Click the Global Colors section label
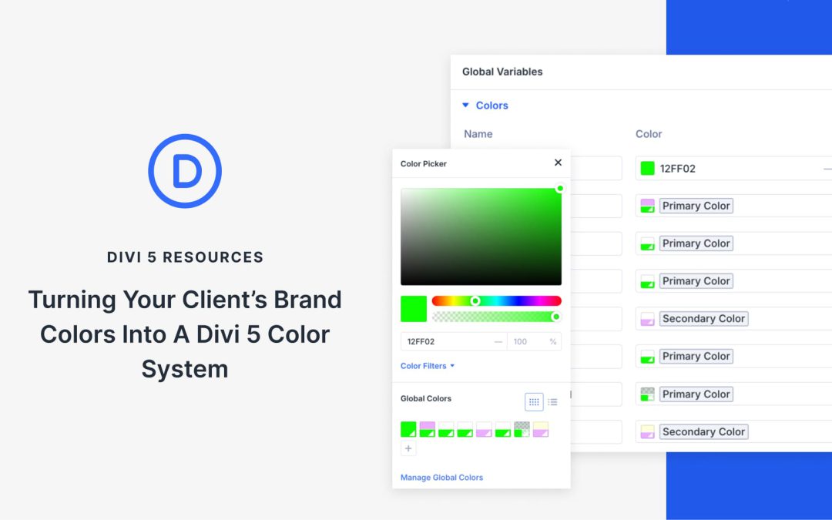832x520 pixels. (x=425, y=398)
